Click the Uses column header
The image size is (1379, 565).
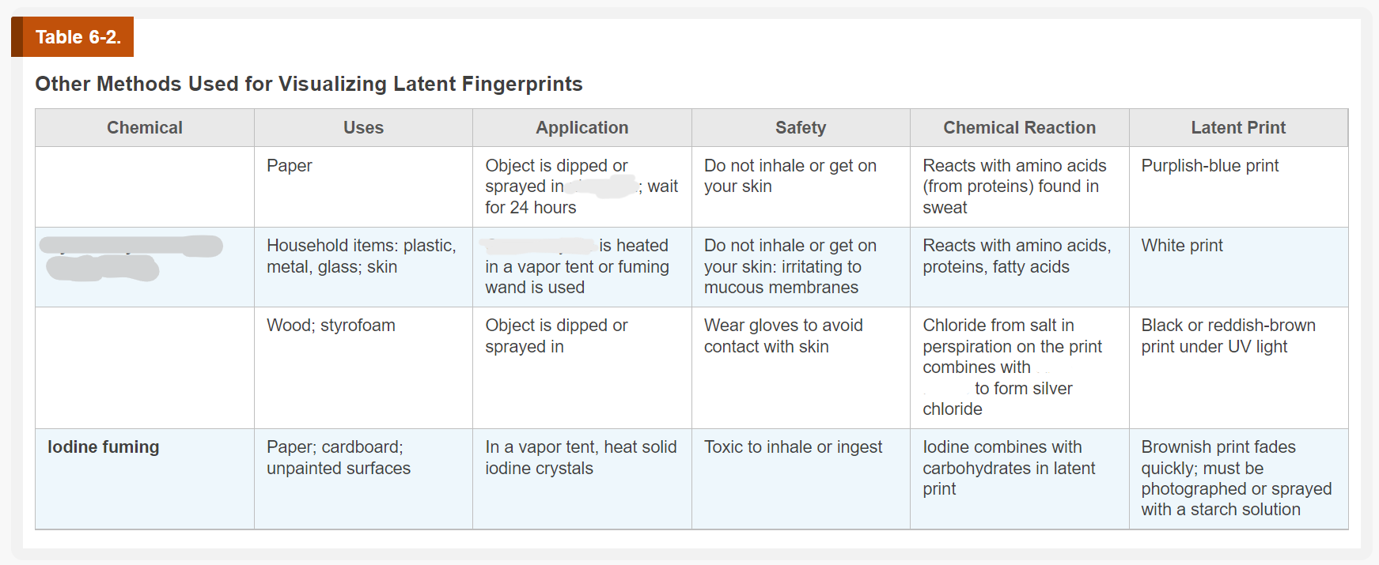(x=363, y=128)
